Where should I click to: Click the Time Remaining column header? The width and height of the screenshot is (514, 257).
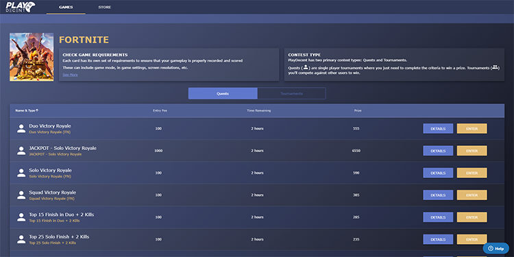click(x=258, y=110)
